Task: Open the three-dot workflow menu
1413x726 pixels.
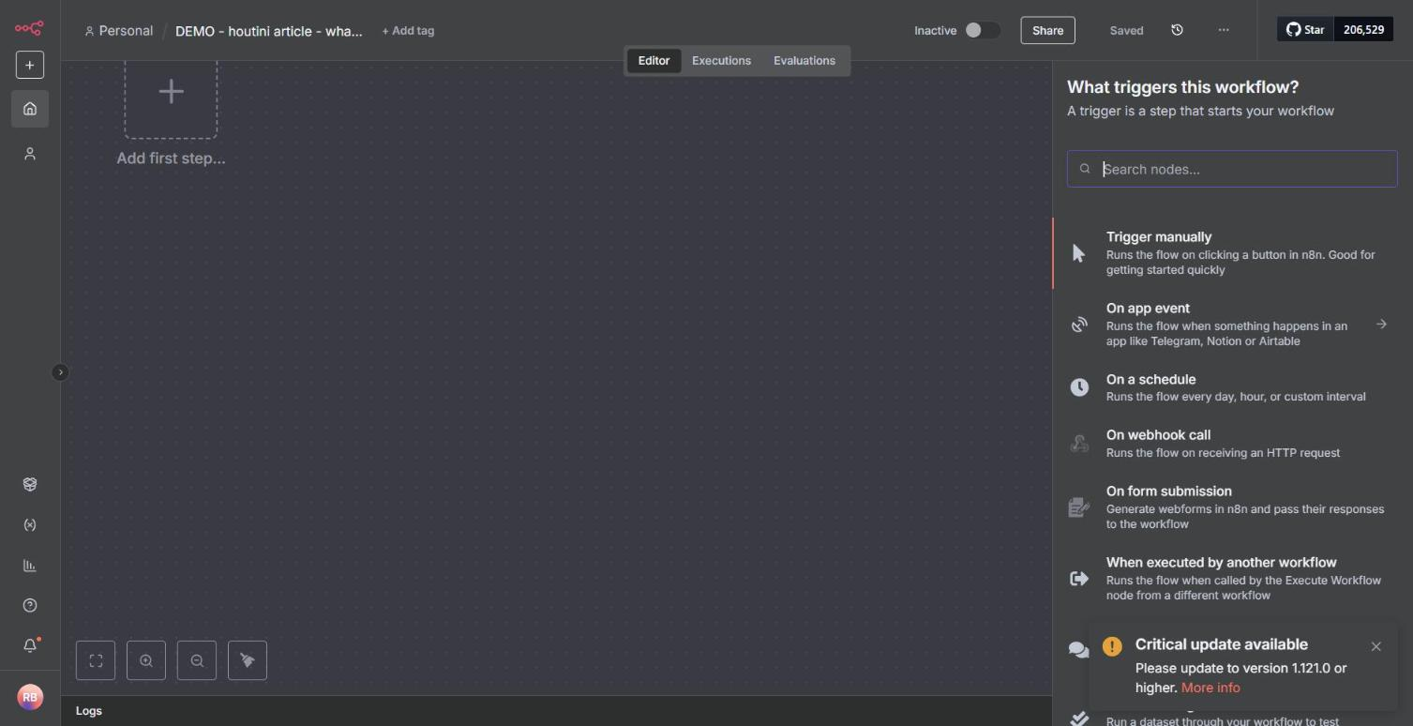Action: click(1224, 30)
